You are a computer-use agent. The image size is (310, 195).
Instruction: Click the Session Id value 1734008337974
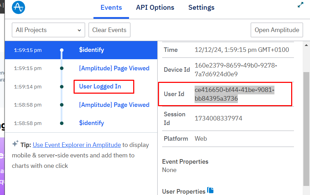tap(218, 118)
